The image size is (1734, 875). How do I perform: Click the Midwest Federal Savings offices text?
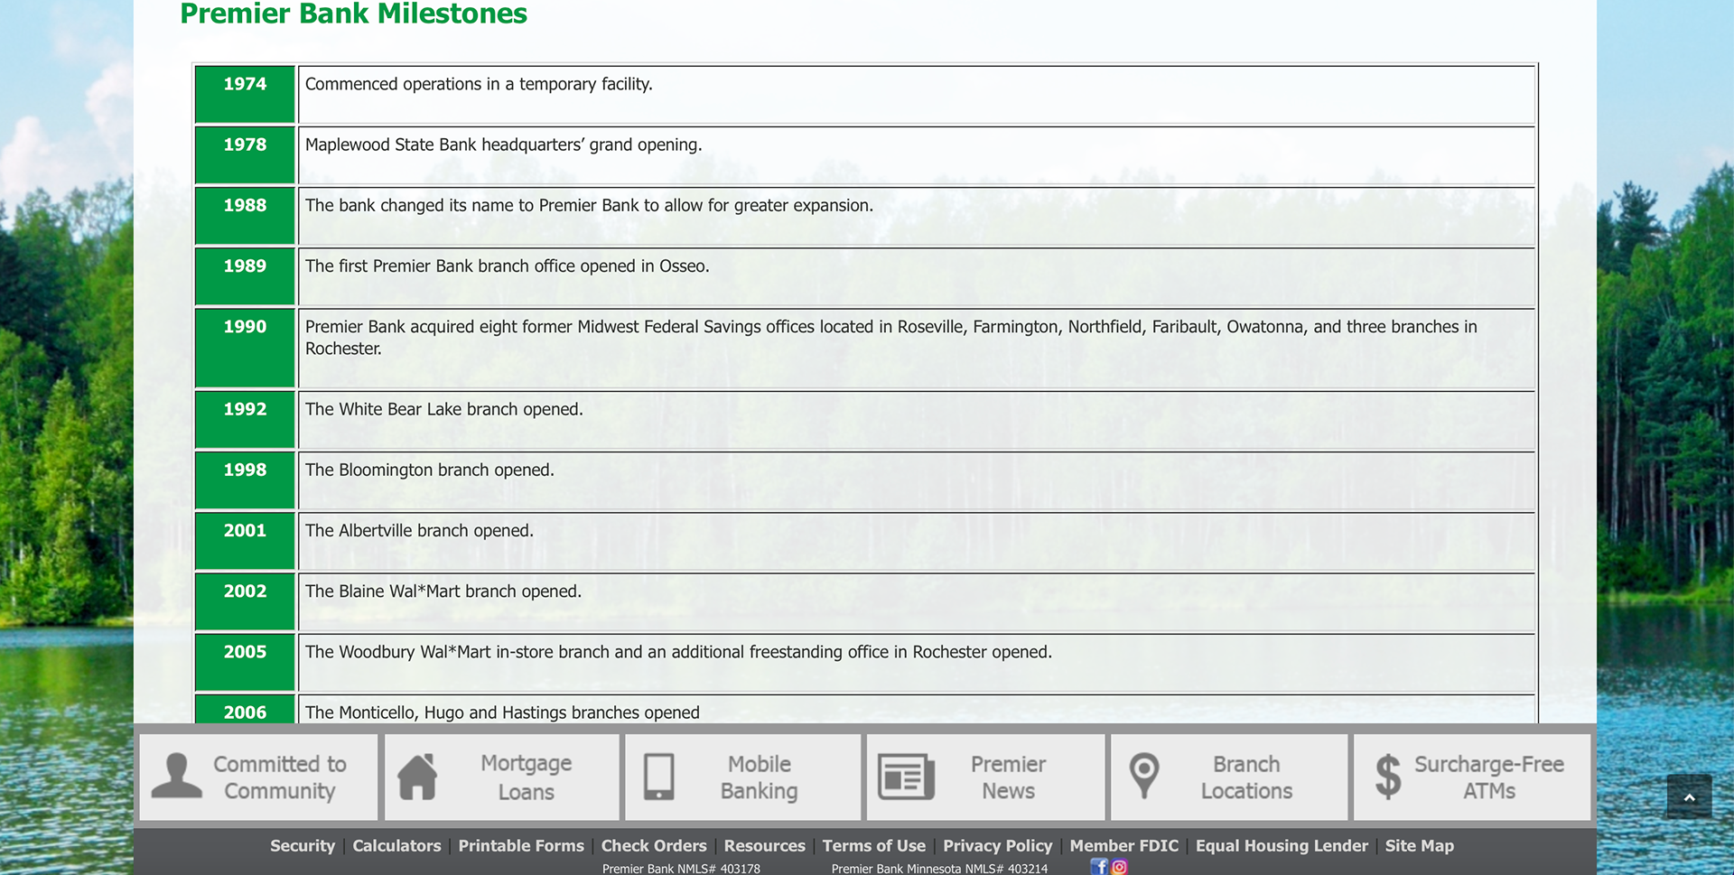(x=891, y=337)
